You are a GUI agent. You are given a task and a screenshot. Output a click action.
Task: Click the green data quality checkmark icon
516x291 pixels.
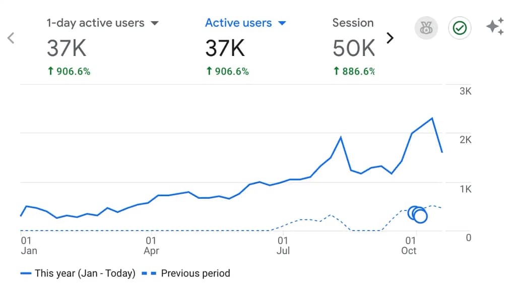coord(459,28)
